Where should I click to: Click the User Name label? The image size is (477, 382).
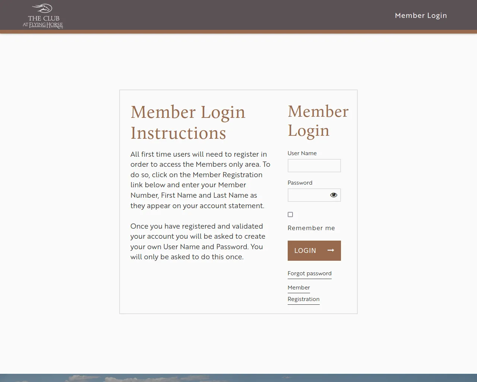(302, 153)
